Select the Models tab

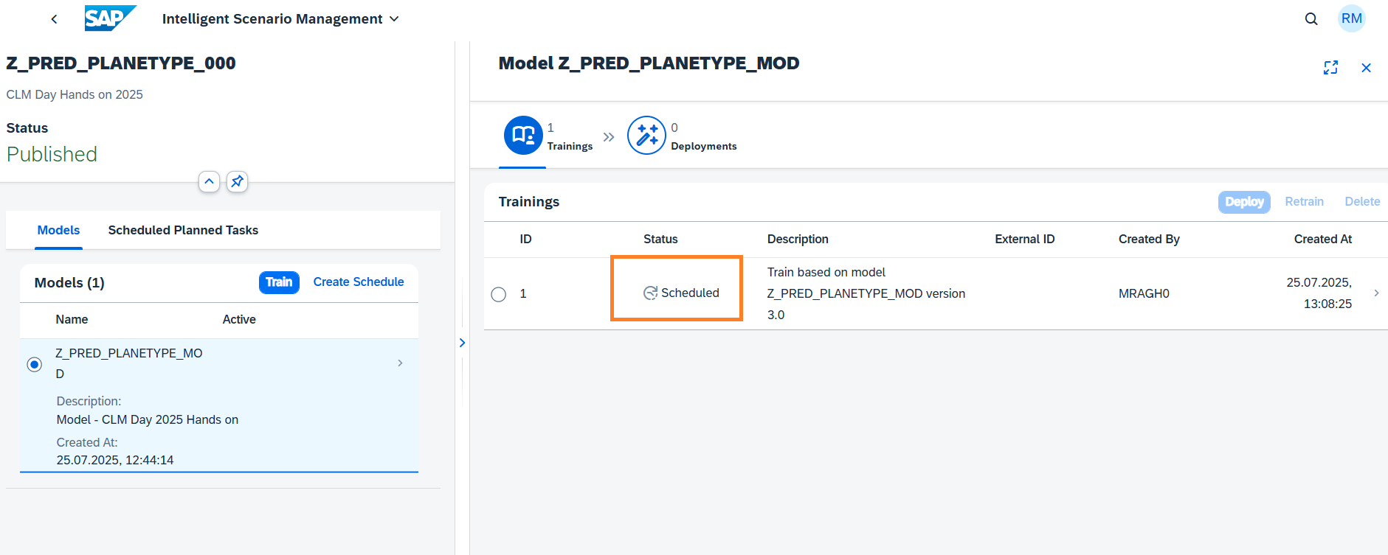[x=58, y=231]
